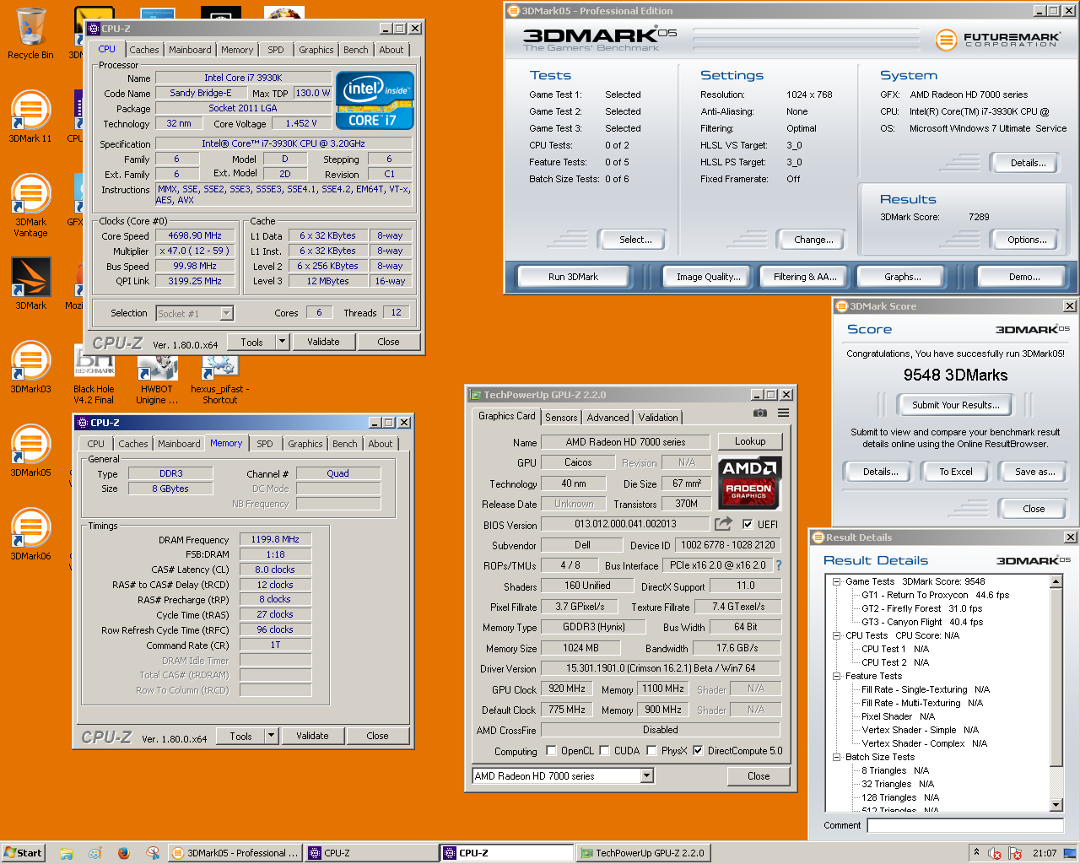The image size is (1080, 864).
Task: Open the explorer icon in quick launch
Action: [x=67, y=853]
